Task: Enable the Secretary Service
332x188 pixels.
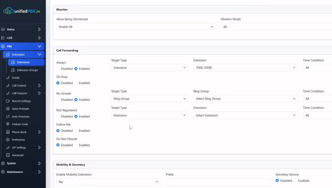Action: point(295,181)
